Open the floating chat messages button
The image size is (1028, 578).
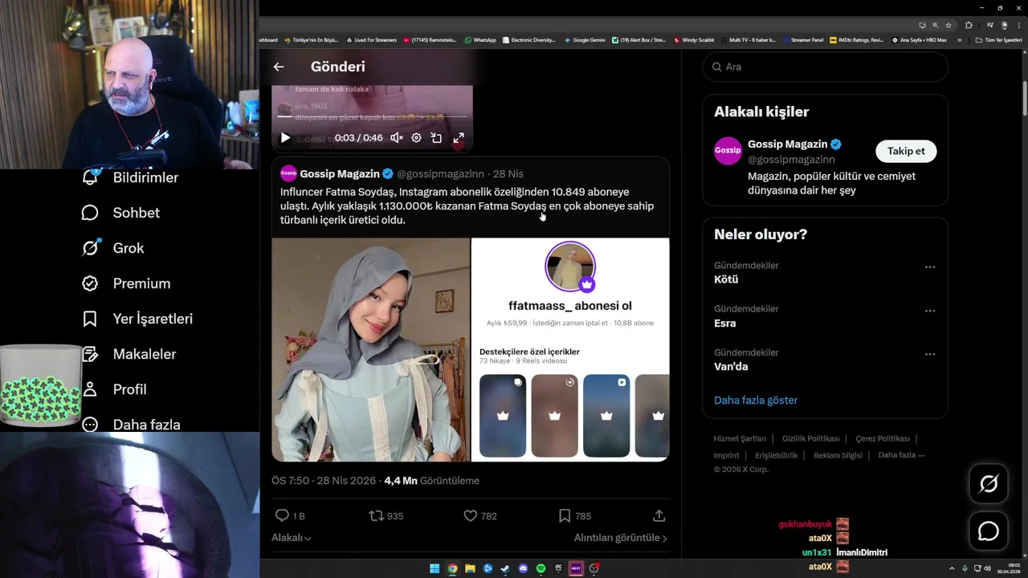[x=989, y=531]
